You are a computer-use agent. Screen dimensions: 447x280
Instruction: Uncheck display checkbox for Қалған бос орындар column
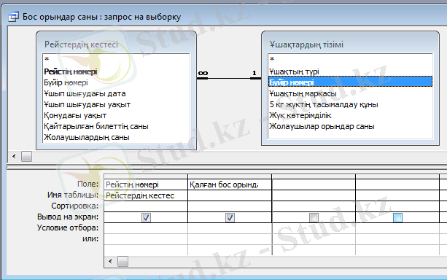pyautogui.click(x=230, y=217)
